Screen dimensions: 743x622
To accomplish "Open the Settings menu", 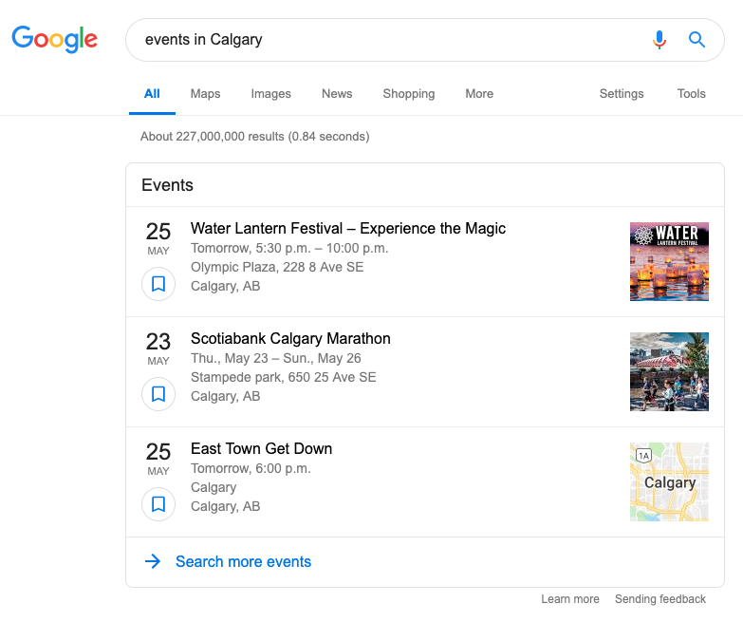I will tap(622, 94).
